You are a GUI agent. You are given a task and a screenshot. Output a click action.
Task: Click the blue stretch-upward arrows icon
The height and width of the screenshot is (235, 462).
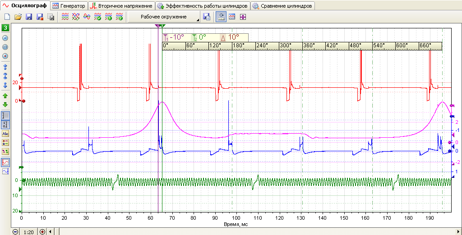(x=5, y=67)
